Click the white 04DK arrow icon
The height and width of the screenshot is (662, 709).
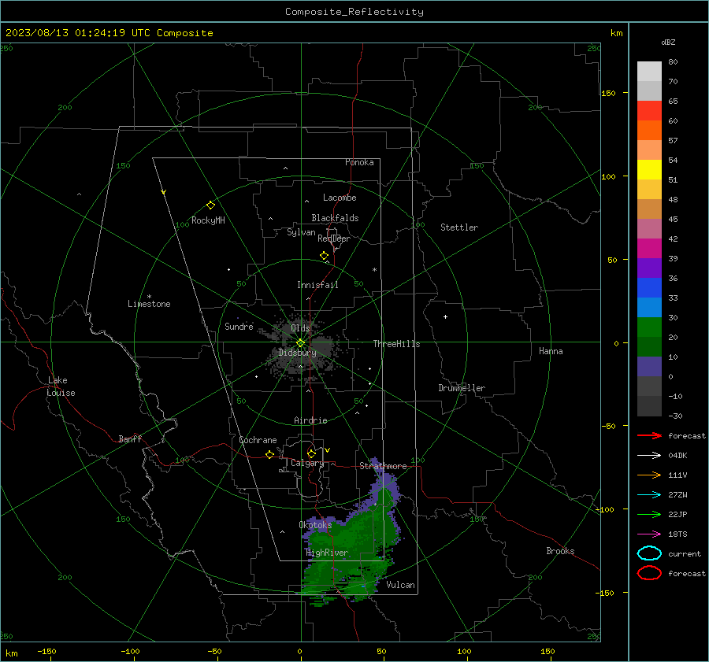coord(649,456)
